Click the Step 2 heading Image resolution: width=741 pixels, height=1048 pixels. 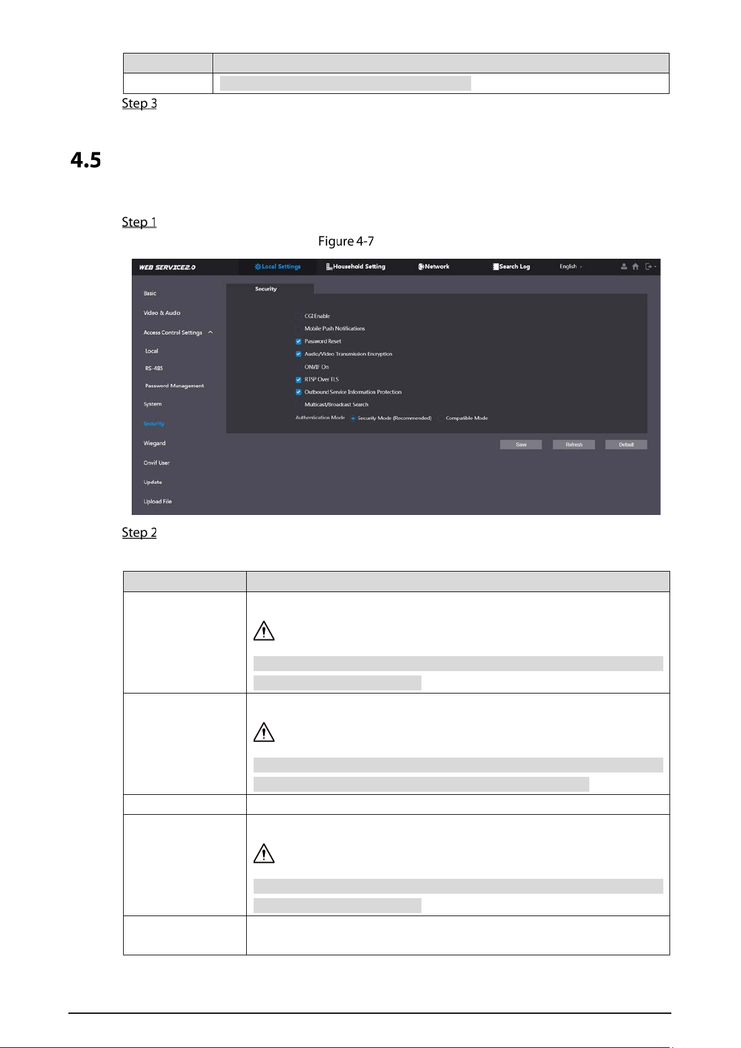point(139,532)
